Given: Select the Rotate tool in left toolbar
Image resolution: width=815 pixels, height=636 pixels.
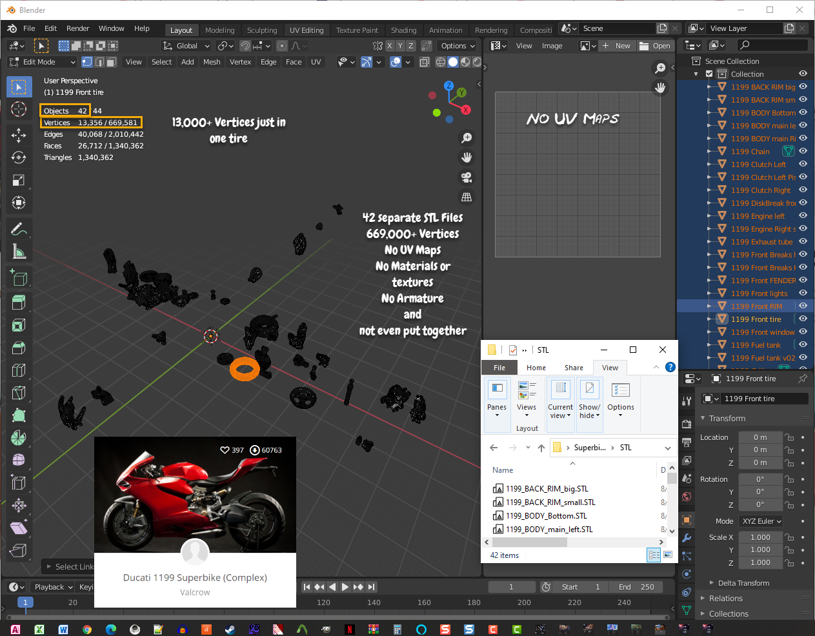Looking at the screenshot, I should click(x=19, y=157).
